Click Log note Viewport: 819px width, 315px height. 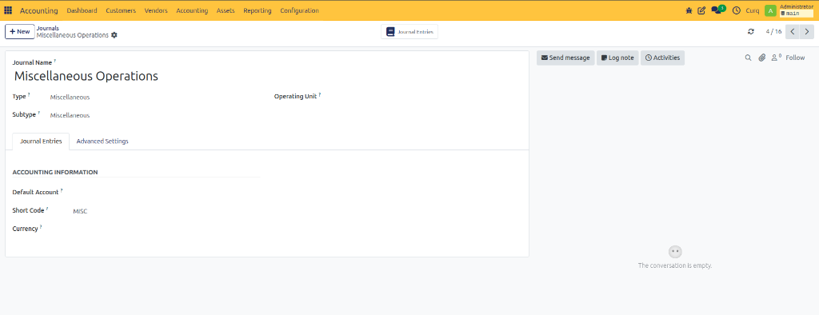pos(618,58)
